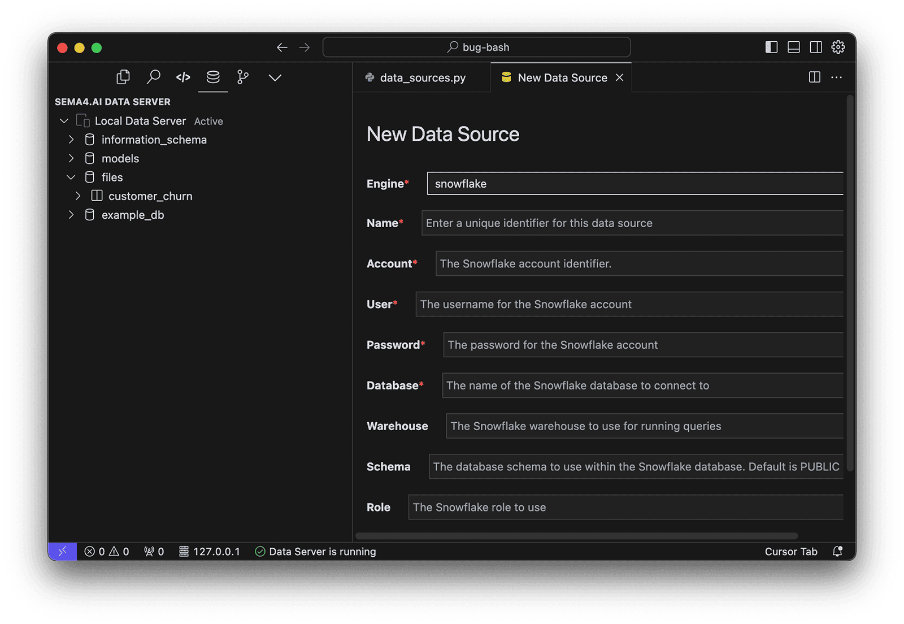Open the split editor button
The image size is (904, 624).
pyautogui.click(x=814, y=77)
